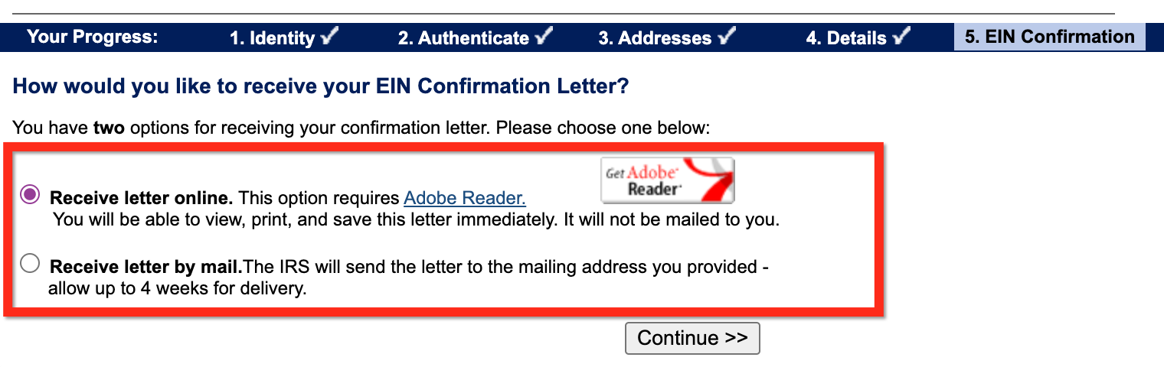Click the Continue >> button
This screenshot has width=1164, height=367.
tap(692, 338)
